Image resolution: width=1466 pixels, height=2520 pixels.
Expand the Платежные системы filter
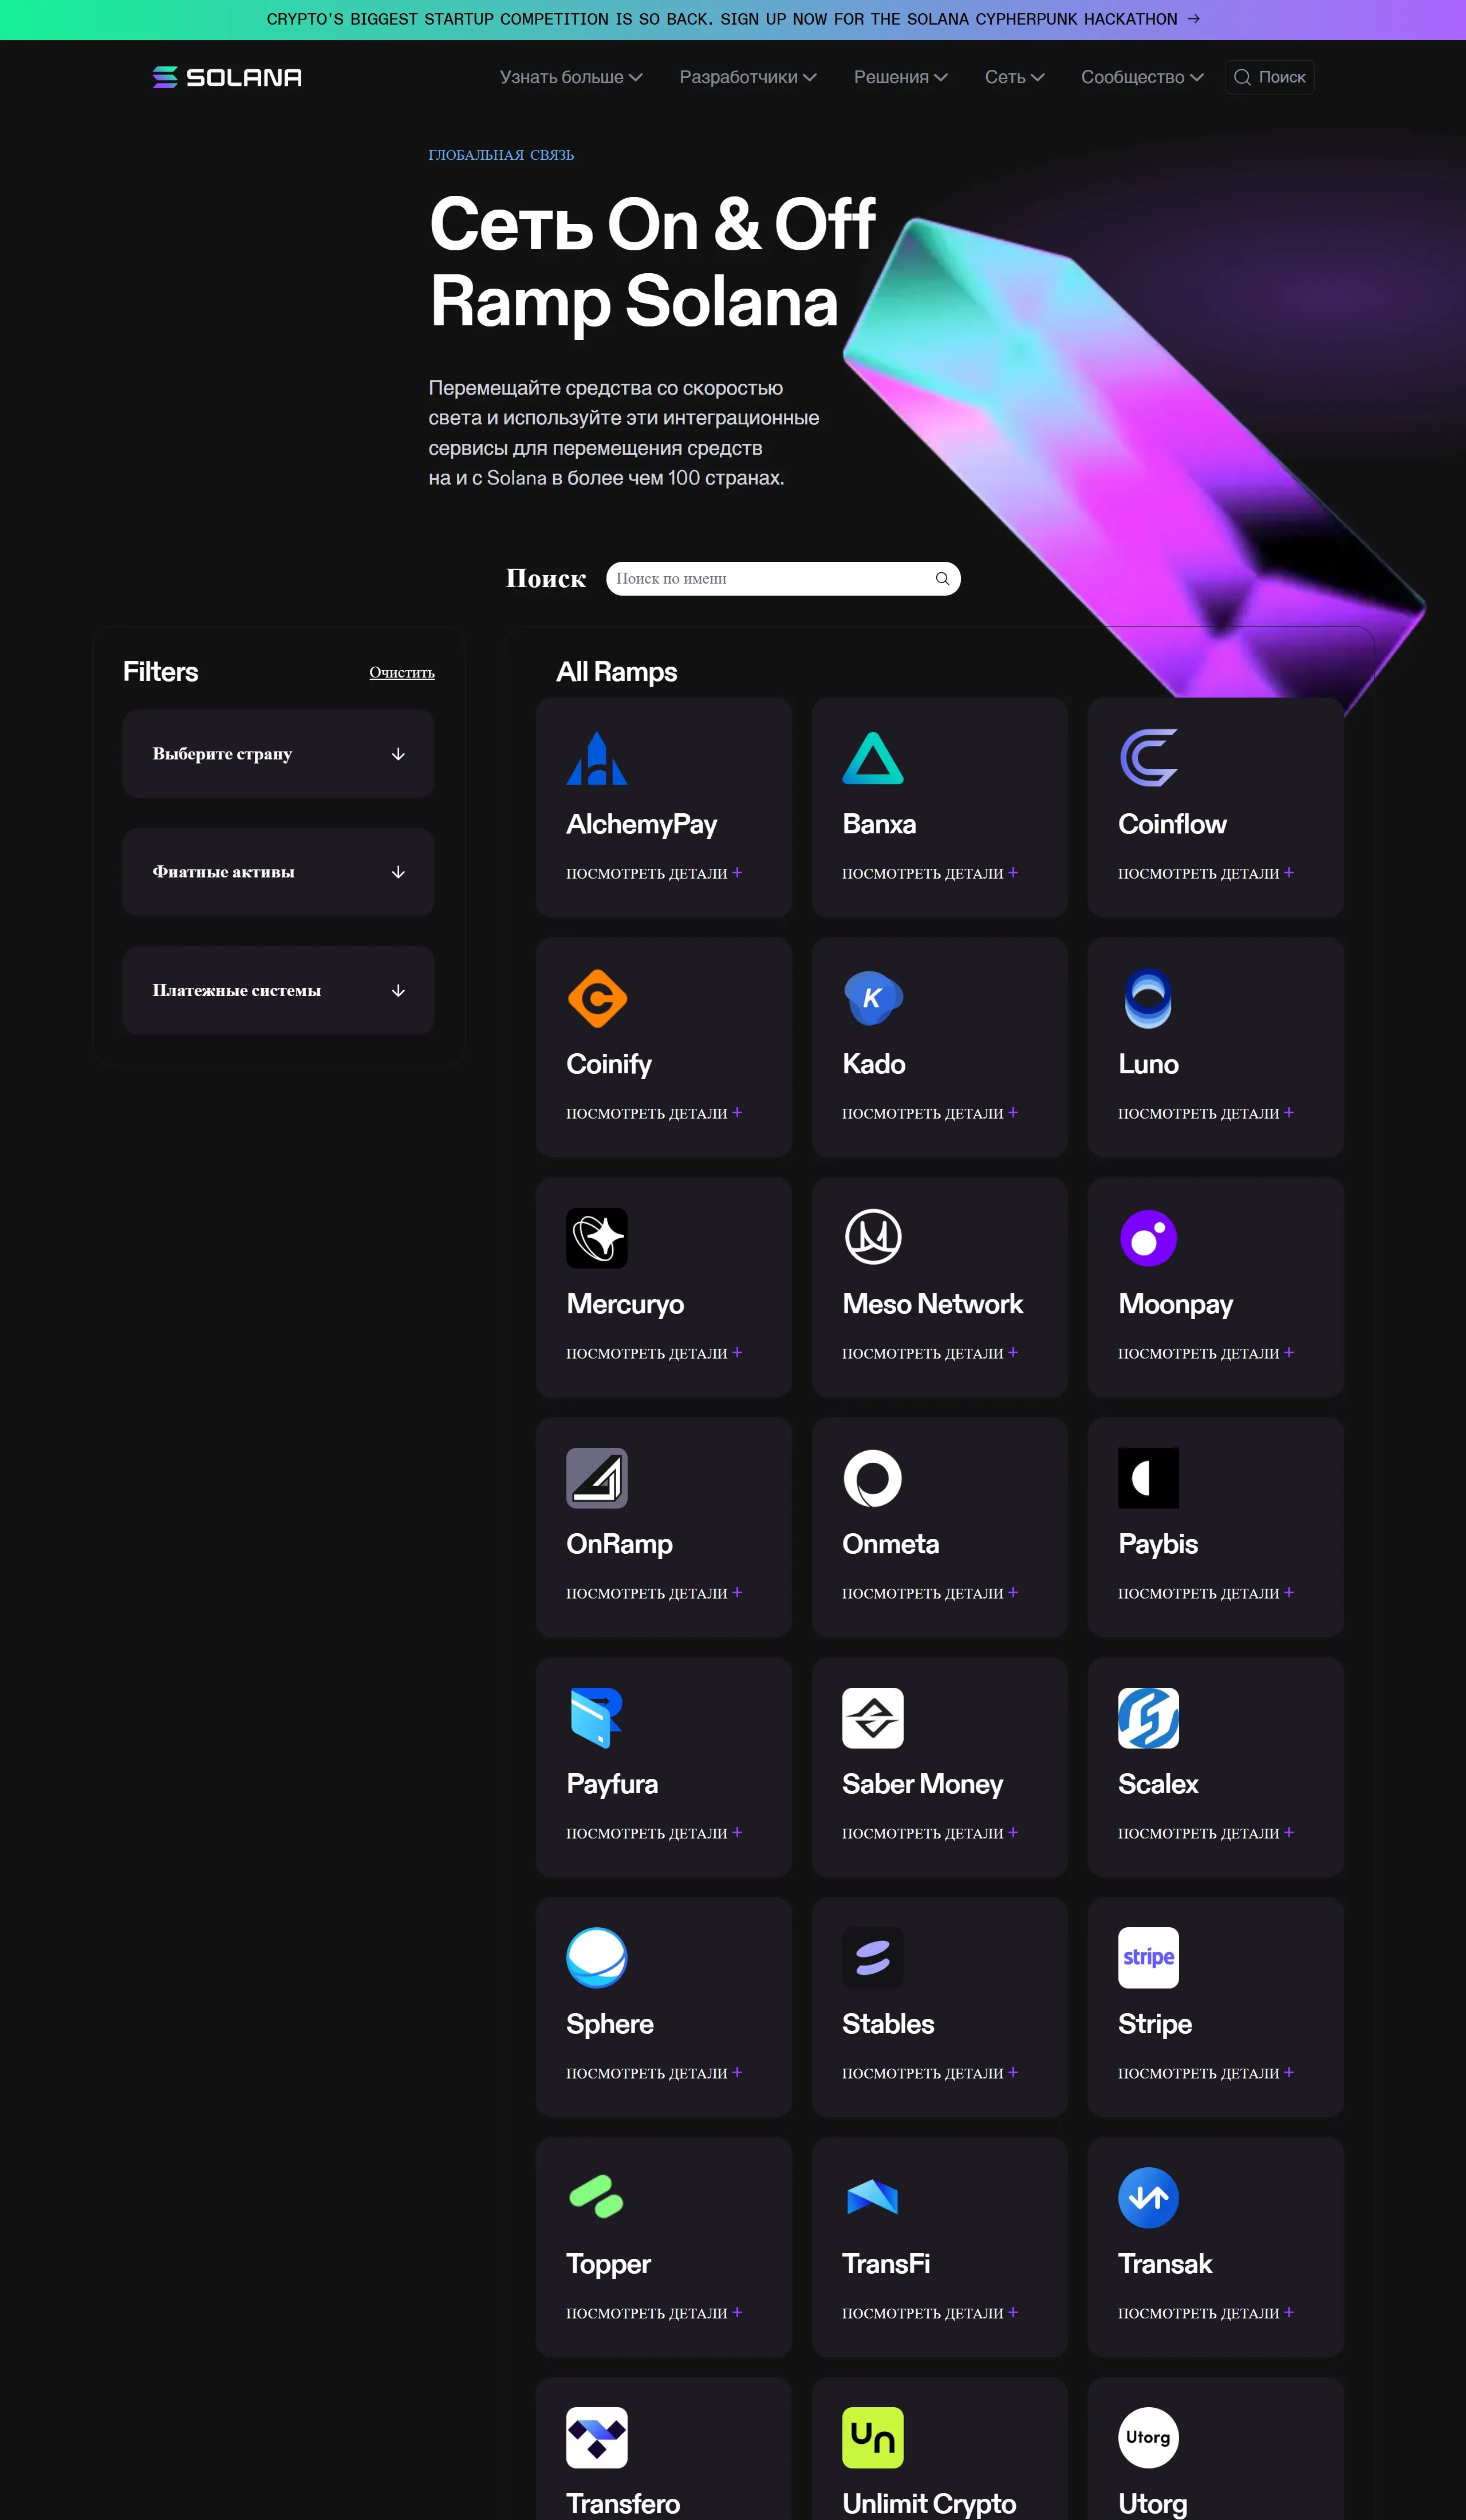(278, 990)
